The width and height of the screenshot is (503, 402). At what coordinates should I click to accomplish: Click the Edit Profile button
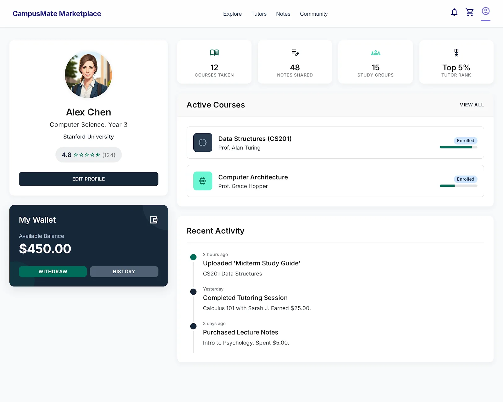pyautogui.click(x=89, y=179)
